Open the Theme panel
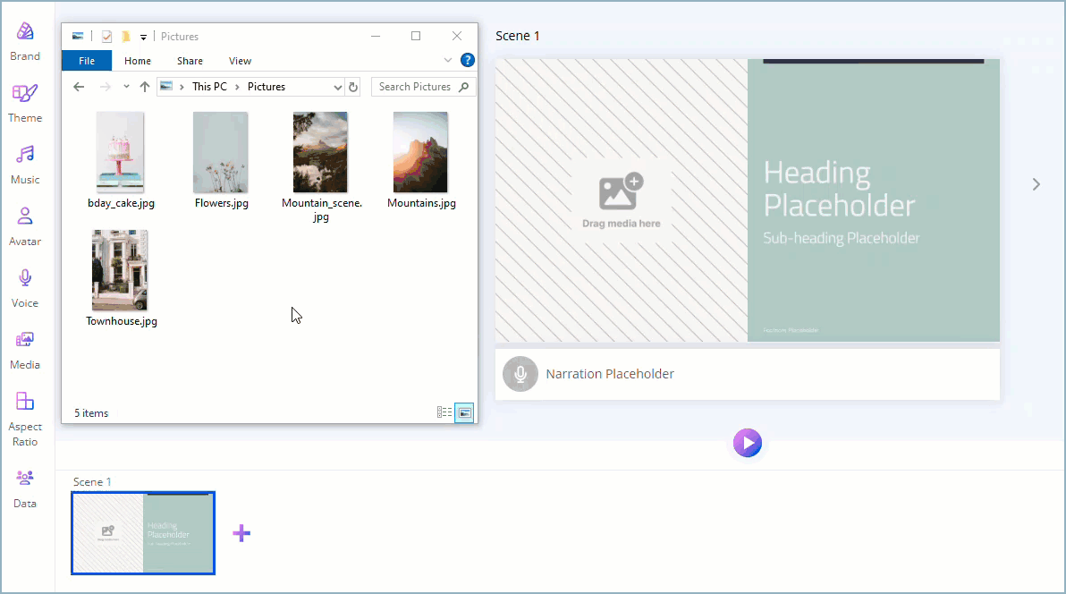 point(25,95)
